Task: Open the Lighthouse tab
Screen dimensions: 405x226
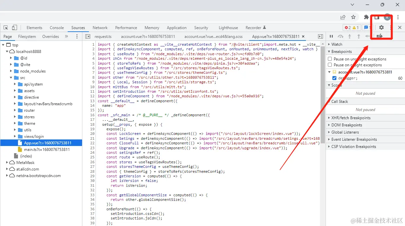Action: click(x=228, y=28)
